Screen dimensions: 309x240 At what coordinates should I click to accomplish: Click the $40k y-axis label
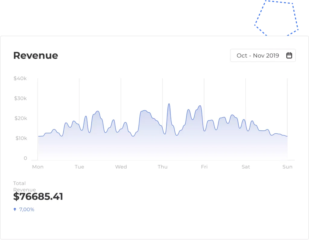(x=20, y=79)
